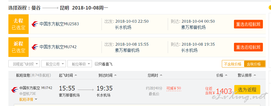Click 重选返程航班 button
The height and width of the screenshot is (106, 271).
coord(248,47)
